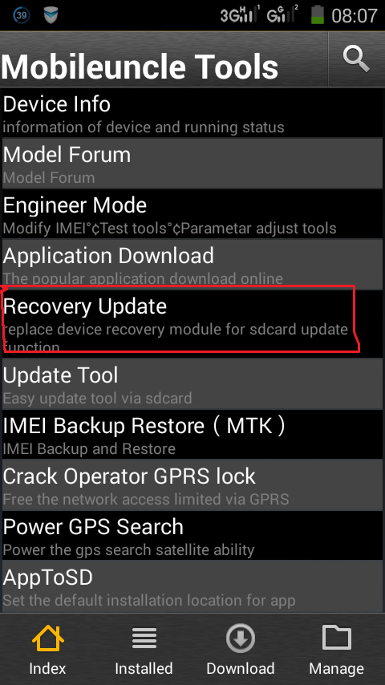Select Crack Operator GPRS lock

(x=192, y=485)
